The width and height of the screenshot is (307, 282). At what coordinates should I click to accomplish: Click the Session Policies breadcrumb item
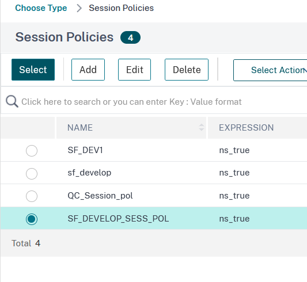121,8
